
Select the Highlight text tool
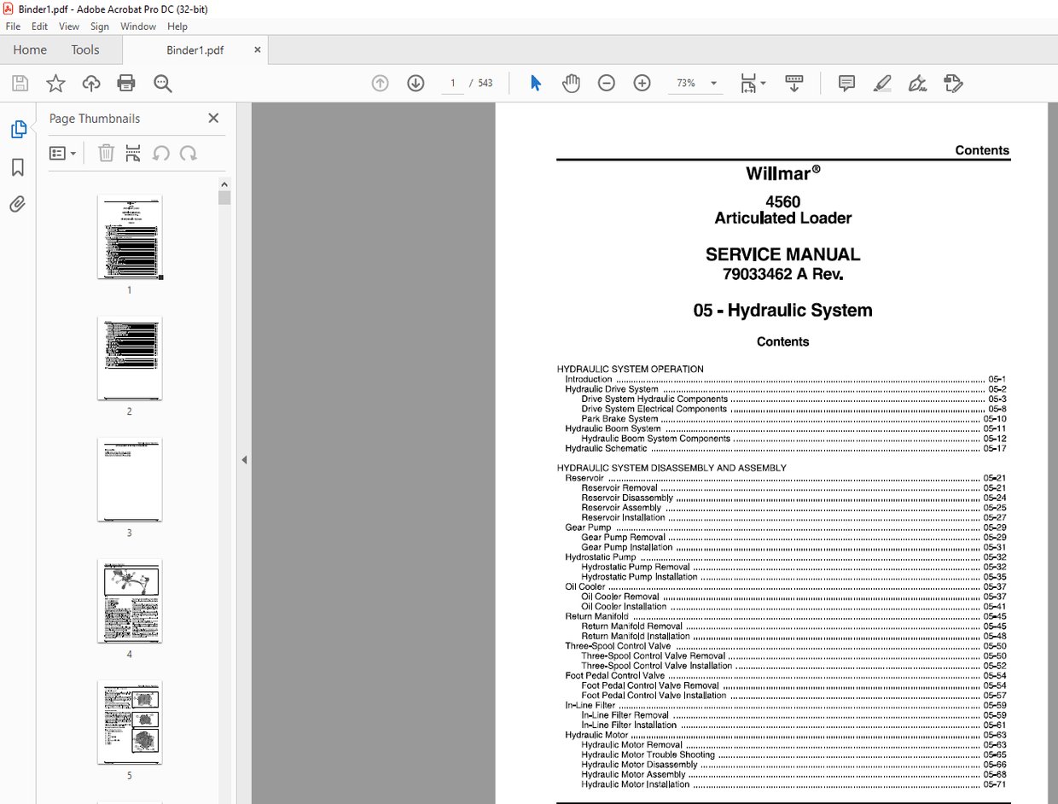click(x=883, y=83)
